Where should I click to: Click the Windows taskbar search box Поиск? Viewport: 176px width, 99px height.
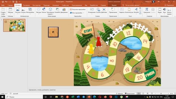click(x=24, y=97)
